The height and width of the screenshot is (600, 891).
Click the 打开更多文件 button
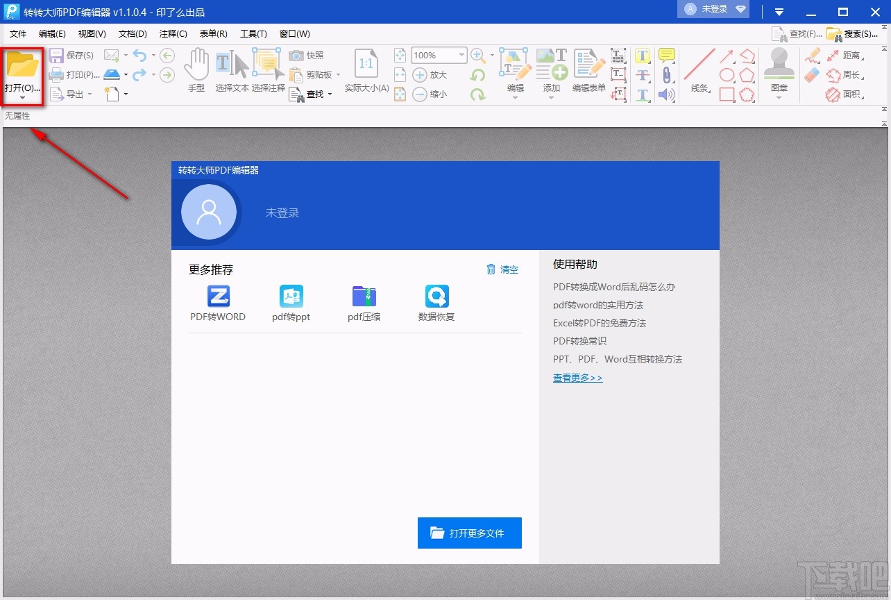(470, 533)
